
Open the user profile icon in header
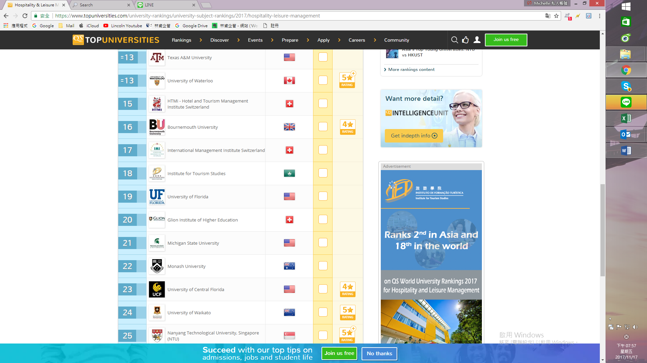tap(477, 40)
